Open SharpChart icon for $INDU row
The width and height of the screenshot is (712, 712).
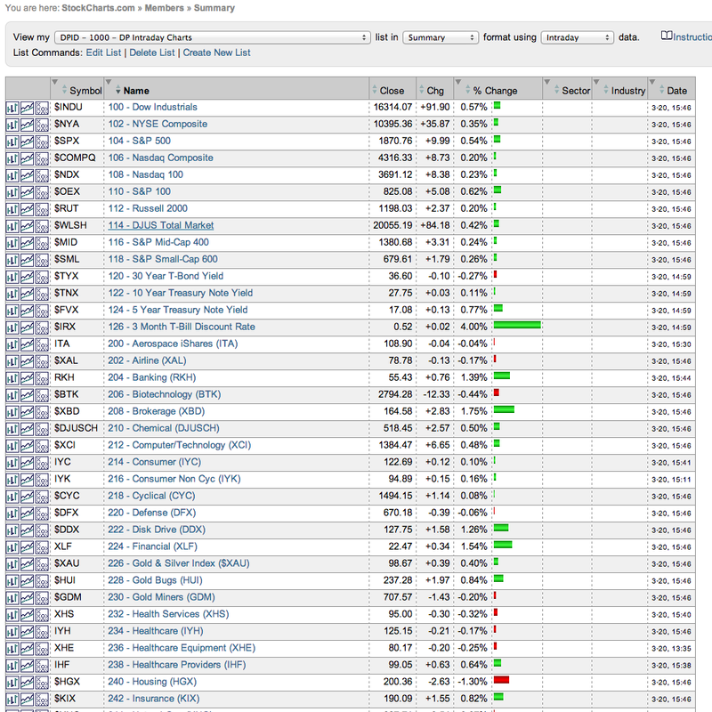coord(12,107)
